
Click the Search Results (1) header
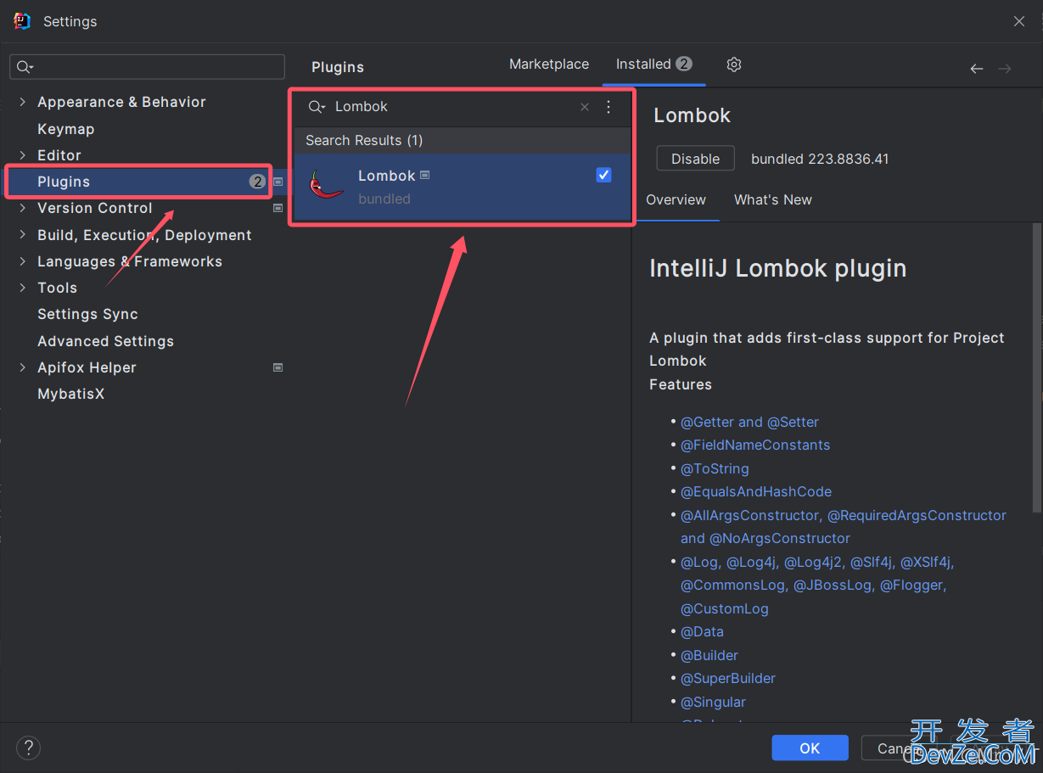tap(364, 140)
